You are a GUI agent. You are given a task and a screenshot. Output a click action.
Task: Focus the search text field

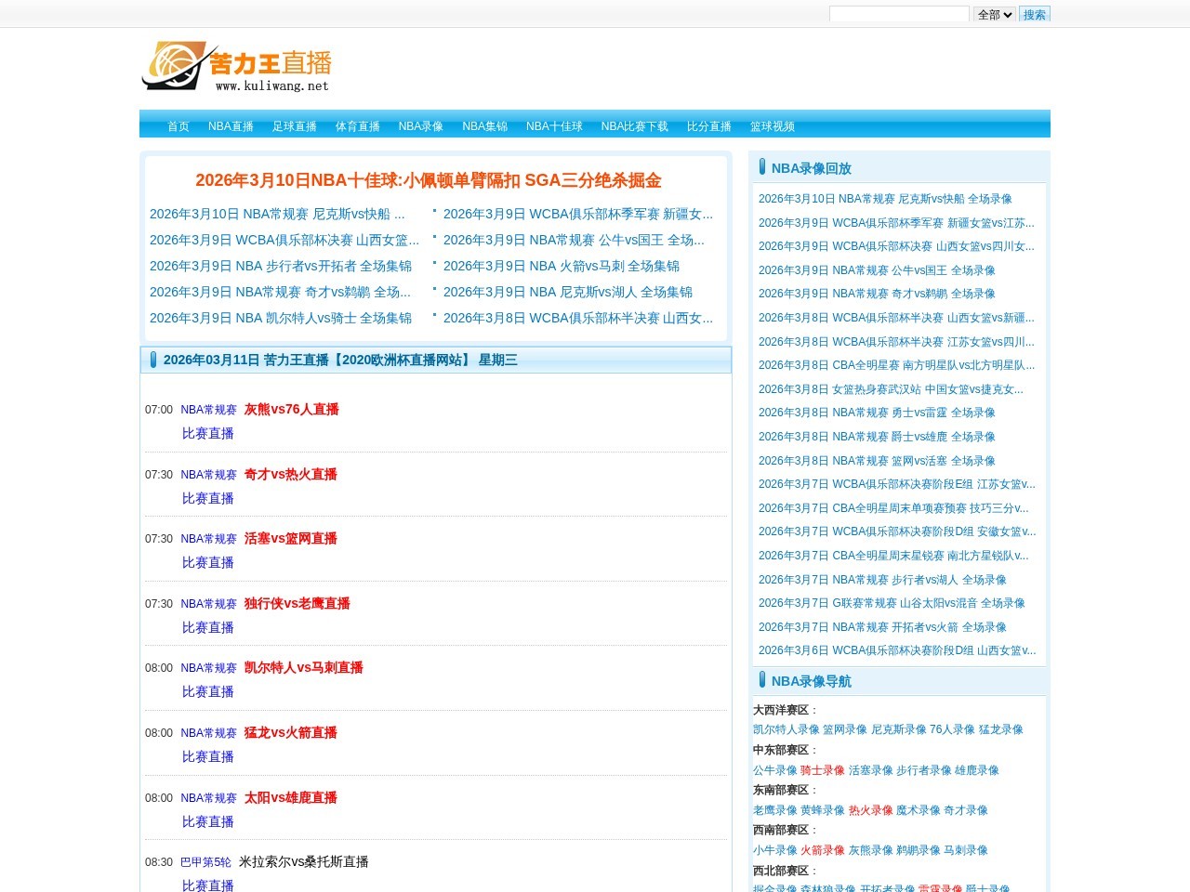[898, 14]
